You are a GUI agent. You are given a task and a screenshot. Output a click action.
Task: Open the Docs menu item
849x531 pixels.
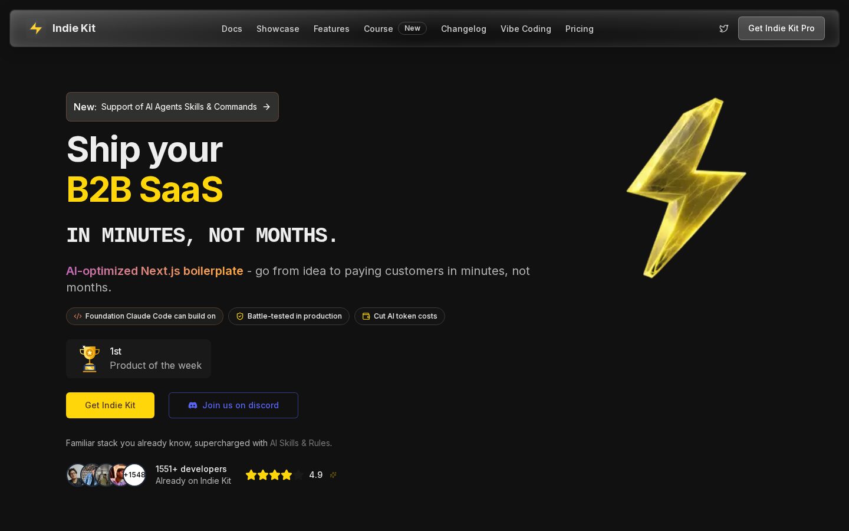click(232, 29)
